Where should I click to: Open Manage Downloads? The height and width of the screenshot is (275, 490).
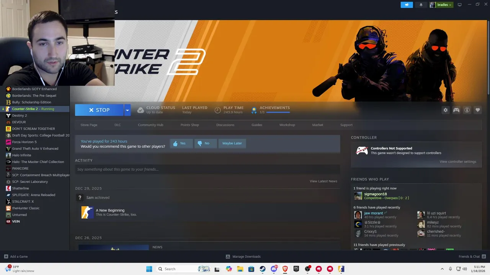click(x=243, y=257)
